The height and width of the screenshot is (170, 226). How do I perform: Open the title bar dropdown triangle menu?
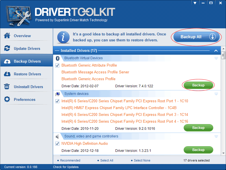tap(195, 3)
